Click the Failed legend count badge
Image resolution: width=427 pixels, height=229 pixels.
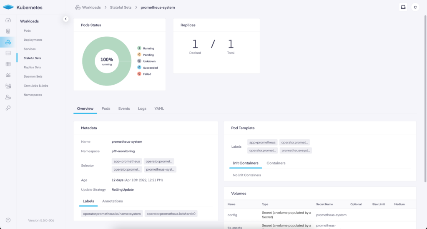139,74
